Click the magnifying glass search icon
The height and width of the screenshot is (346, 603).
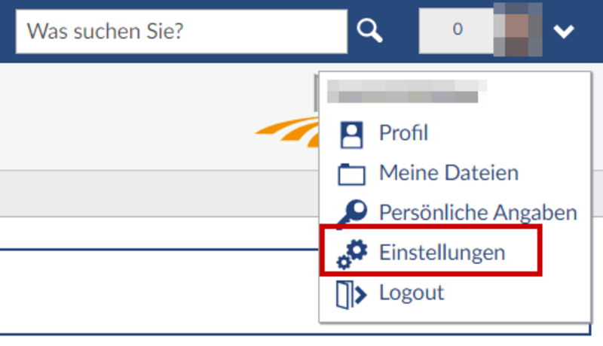pos(369,31)
